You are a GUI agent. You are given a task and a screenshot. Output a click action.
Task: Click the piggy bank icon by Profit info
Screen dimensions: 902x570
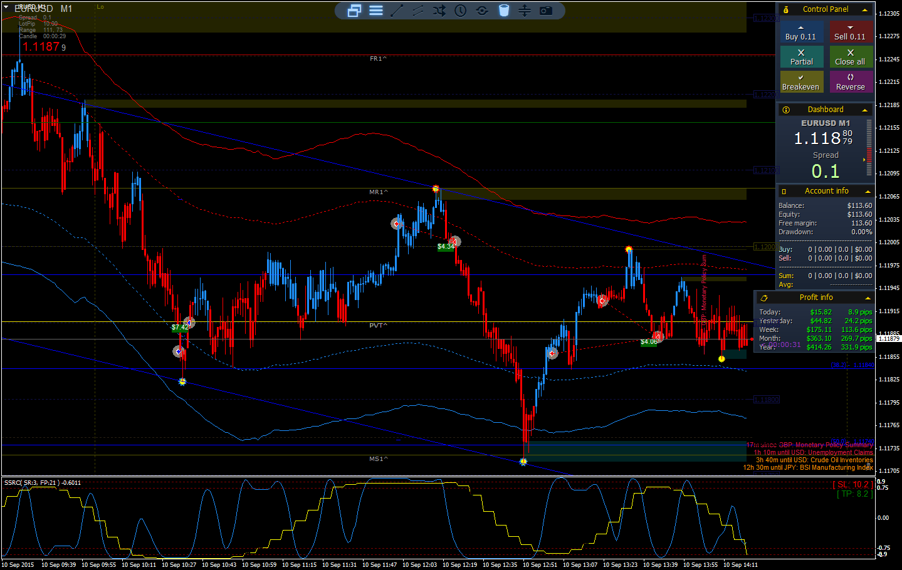click(x=764, y=298)
